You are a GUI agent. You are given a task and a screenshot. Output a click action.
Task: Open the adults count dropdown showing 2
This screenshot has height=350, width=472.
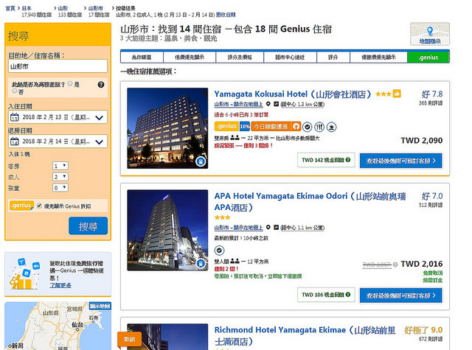pos(60,177)
